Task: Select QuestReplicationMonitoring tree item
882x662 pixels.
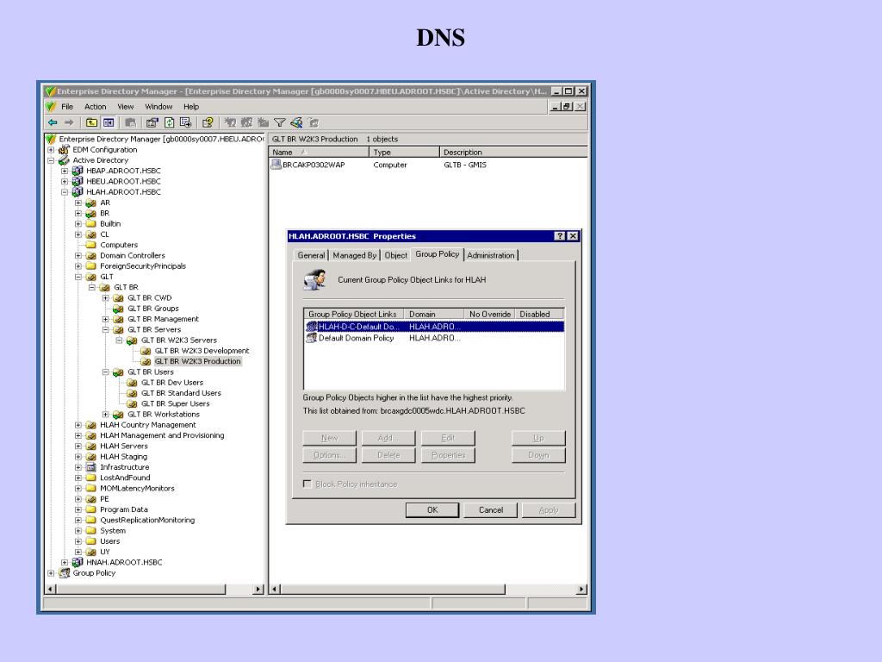Action: point(147,520)
